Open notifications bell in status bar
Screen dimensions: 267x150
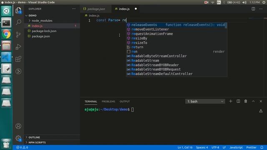coord(262,147)
